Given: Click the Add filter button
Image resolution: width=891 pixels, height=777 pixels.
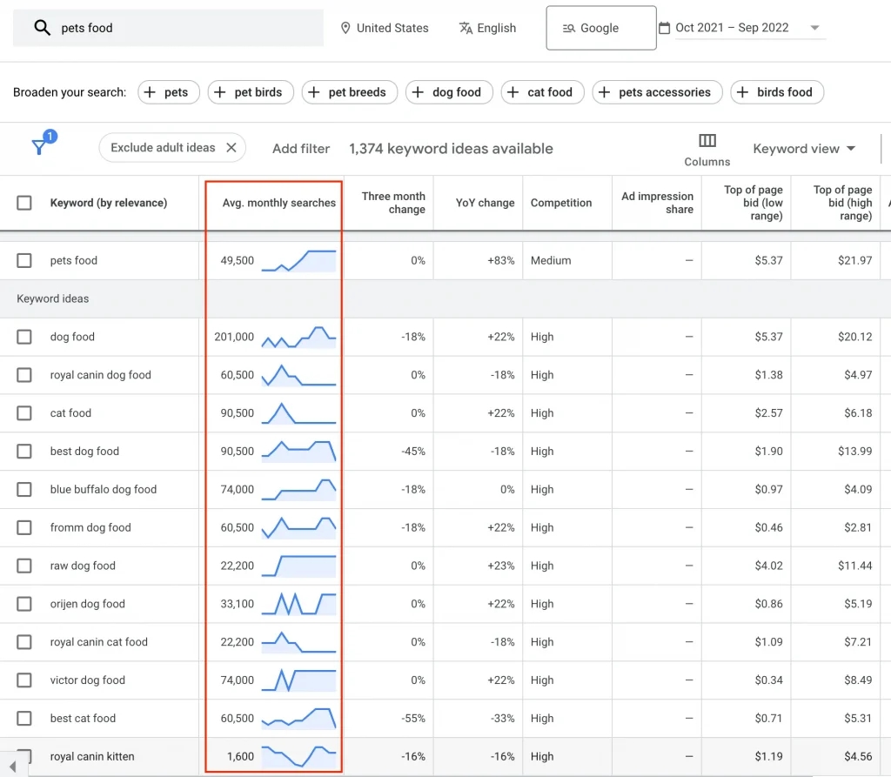Looking at the screenshot, I should (301, 148).
